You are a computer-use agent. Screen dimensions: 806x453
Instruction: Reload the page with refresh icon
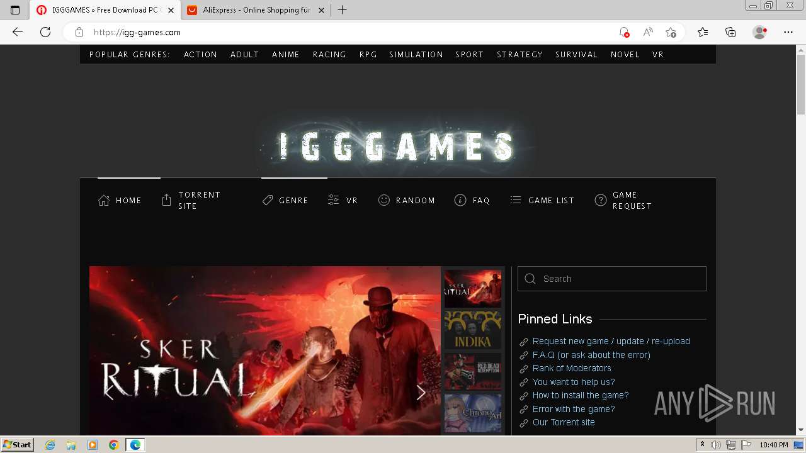coord(45,32)
